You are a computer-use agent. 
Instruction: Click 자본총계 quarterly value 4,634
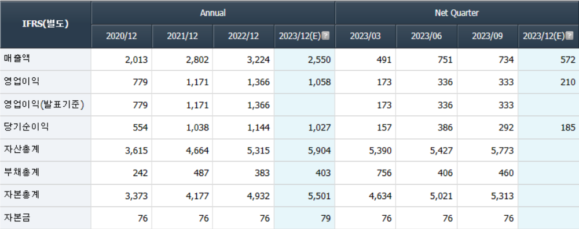tap(380, 196)
